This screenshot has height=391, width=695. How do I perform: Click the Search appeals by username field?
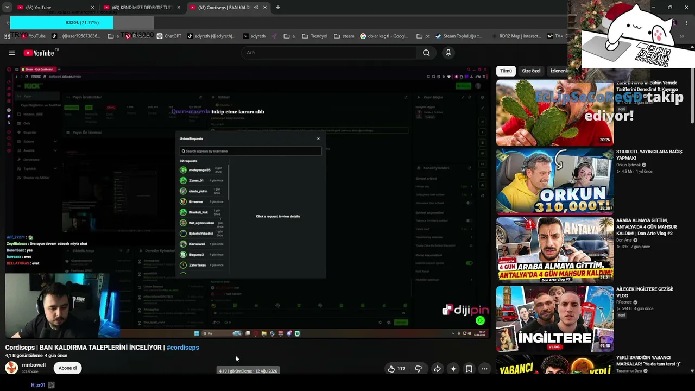250,151
